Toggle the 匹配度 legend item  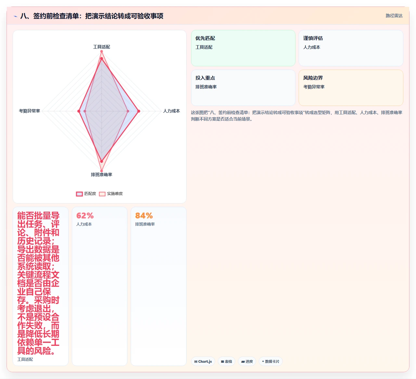click(x=86, y=194)
